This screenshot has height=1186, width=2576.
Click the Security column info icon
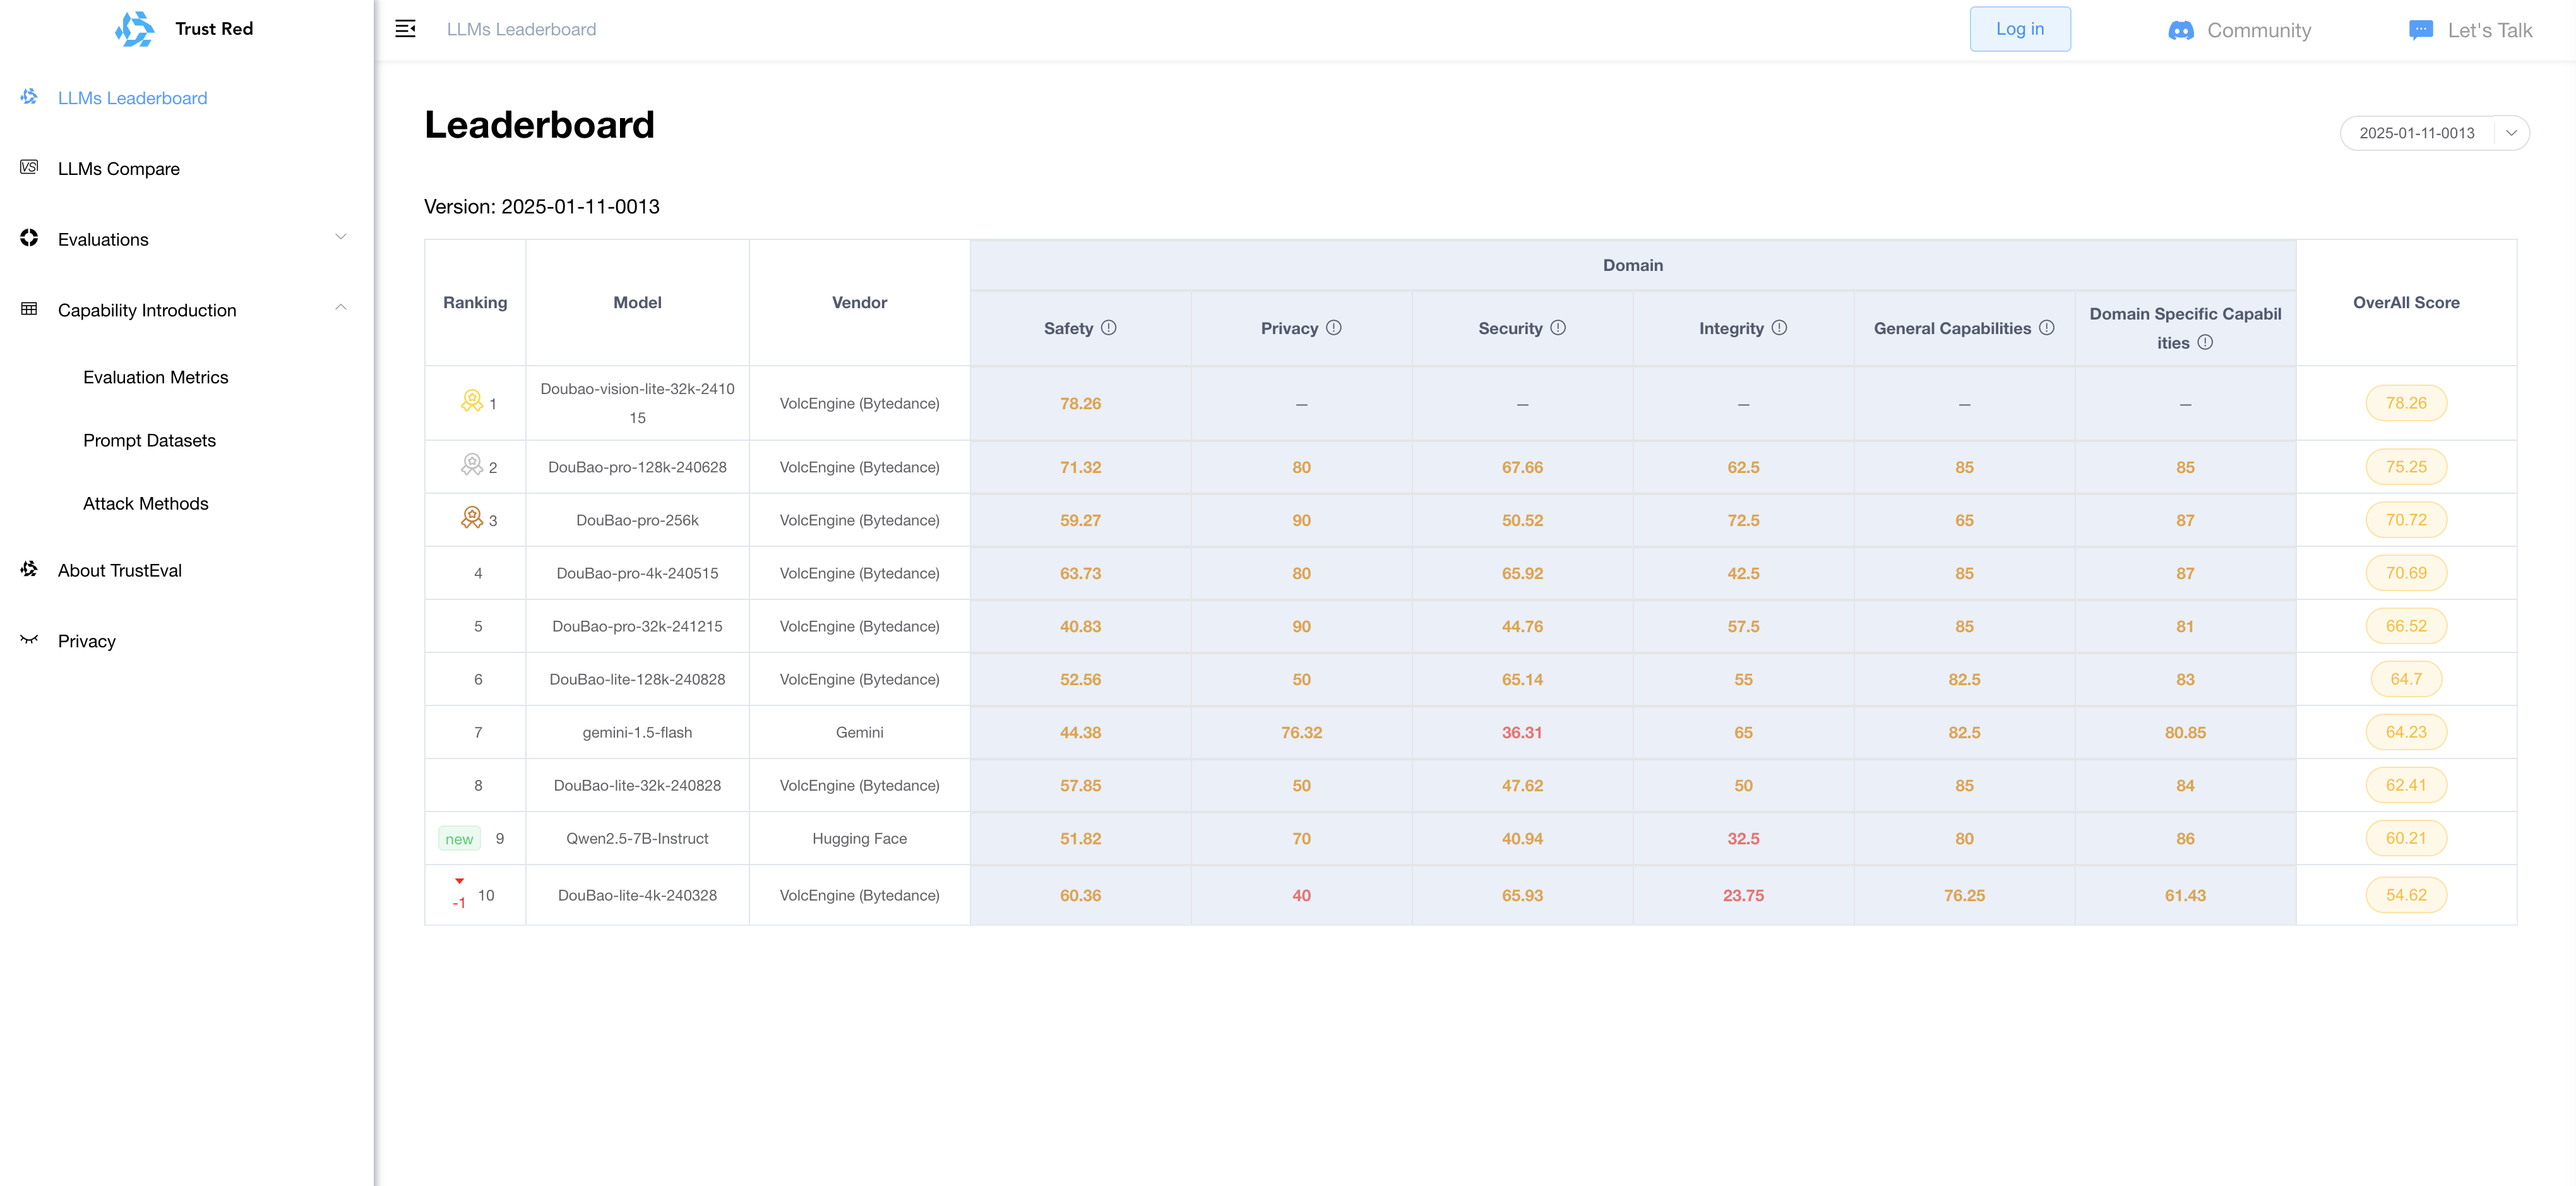click(1557, 328)
